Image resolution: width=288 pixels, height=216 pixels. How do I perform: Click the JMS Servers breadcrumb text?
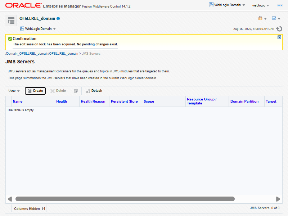pos(91,53)
